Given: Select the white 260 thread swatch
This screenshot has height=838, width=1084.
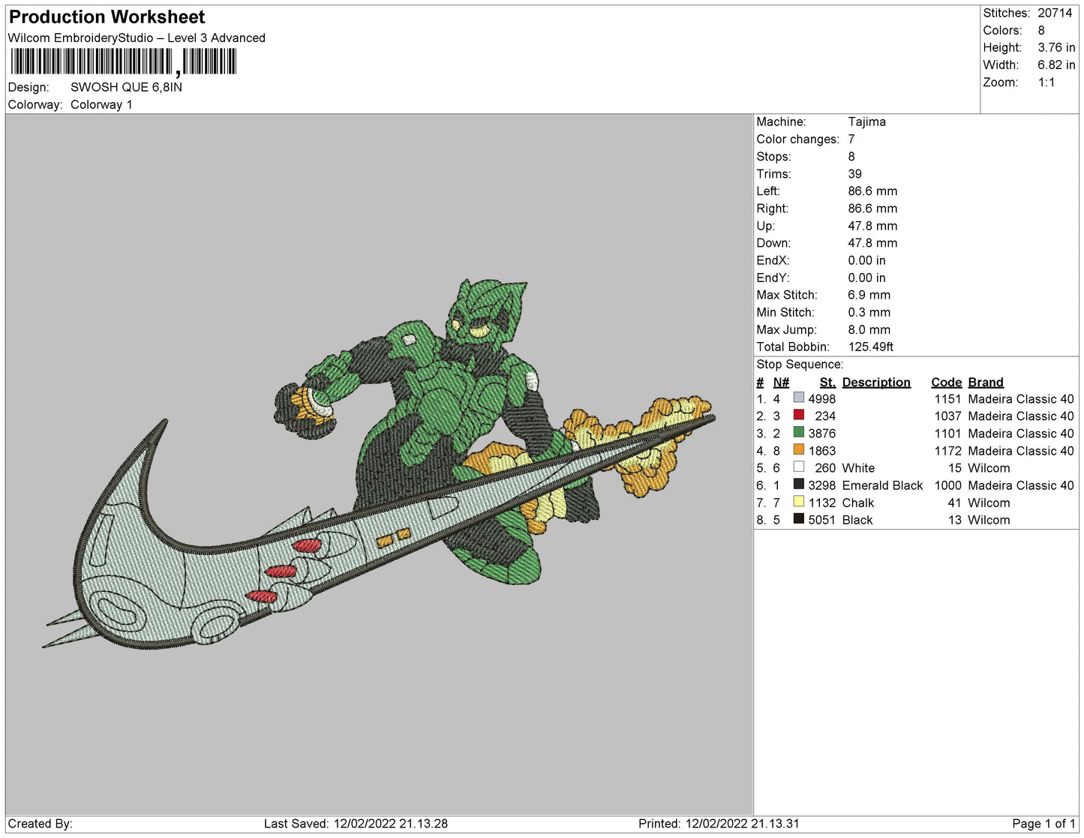Looking at the screenshot, I should click(798, 467).
